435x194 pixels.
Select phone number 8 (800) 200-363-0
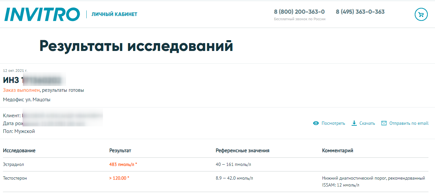pyautogui.click(x=299, y=12)
